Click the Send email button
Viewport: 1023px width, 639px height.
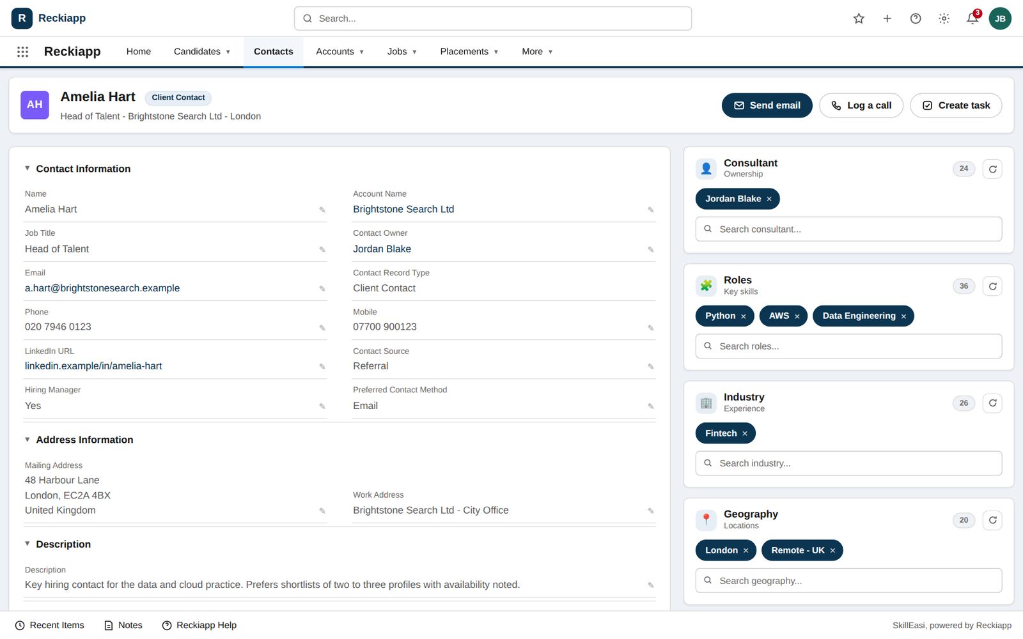tap(767, 105)
